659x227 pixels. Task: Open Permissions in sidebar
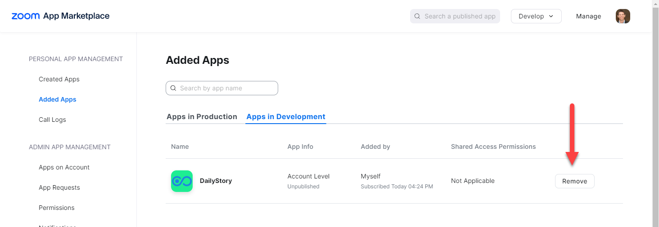click(x=57, y=208)
